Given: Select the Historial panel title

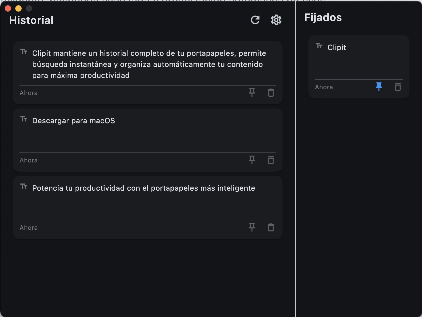Looking at the screenshot, I should coord(31,20).
